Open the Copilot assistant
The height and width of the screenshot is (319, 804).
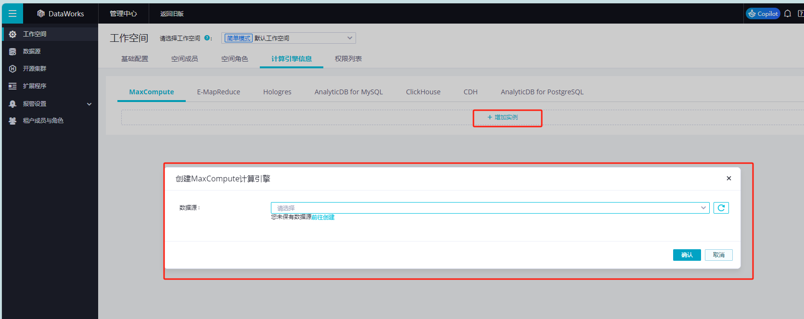pos(763,13)
